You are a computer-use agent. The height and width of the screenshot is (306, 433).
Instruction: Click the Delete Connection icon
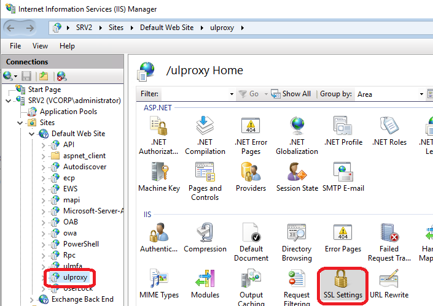click(x=61, y=76)
